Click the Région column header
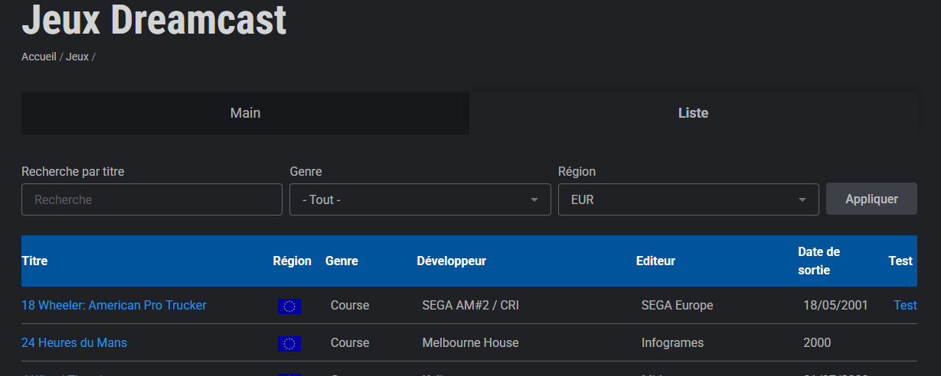Image resolution: width=941 pixels, height=376 pixels. (x=292, y=261)
